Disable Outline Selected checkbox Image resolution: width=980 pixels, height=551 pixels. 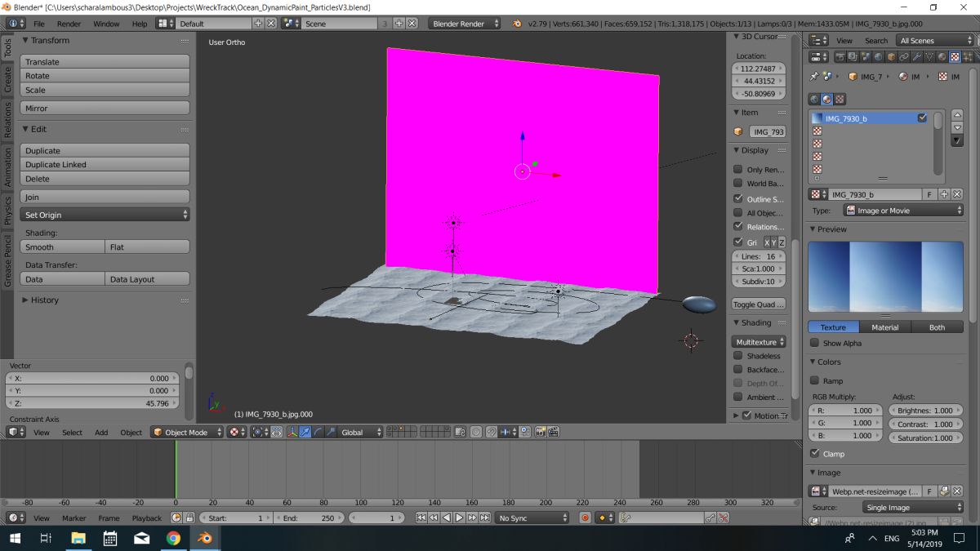[738, 198]
